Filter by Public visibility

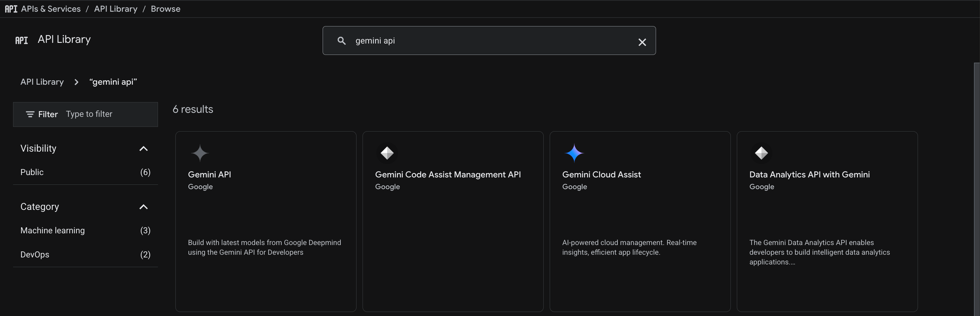point(32,172)
